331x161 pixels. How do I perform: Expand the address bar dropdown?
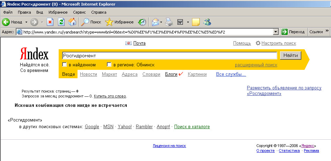click(x=276, y=32)
